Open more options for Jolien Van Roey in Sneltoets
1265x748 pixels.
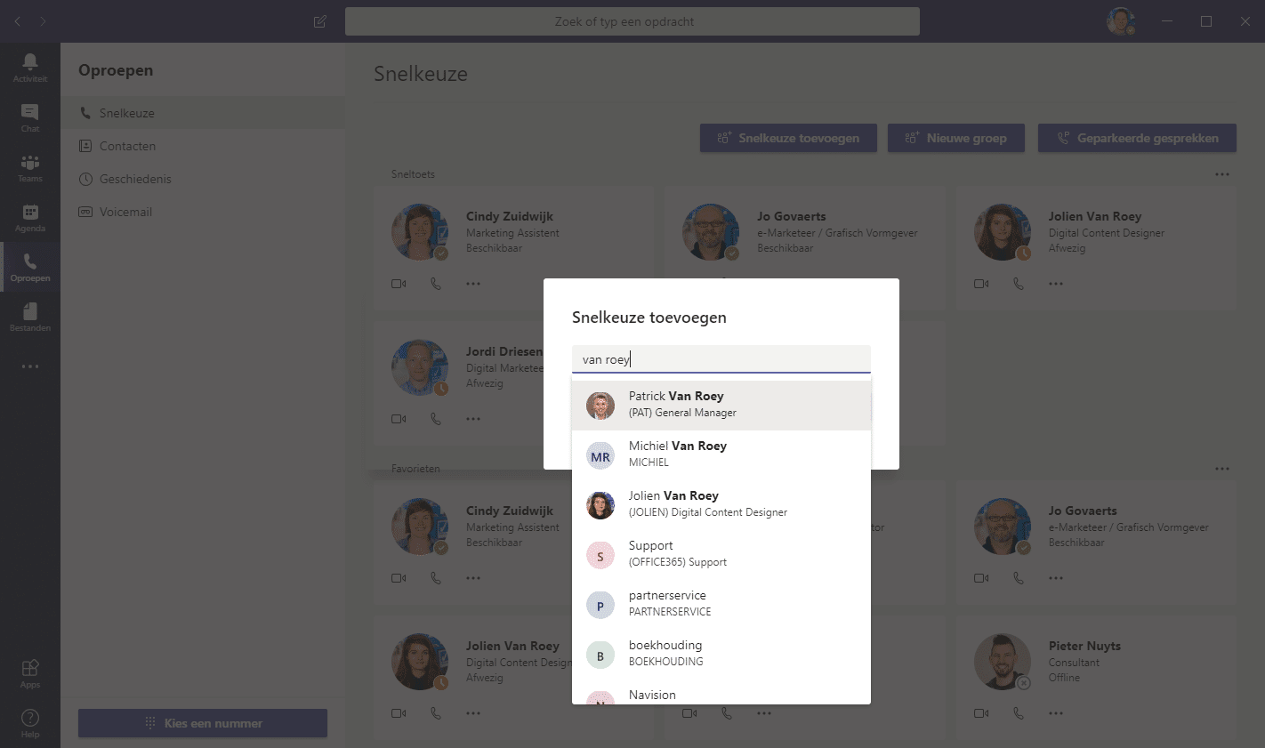(x=1056, y=284)
